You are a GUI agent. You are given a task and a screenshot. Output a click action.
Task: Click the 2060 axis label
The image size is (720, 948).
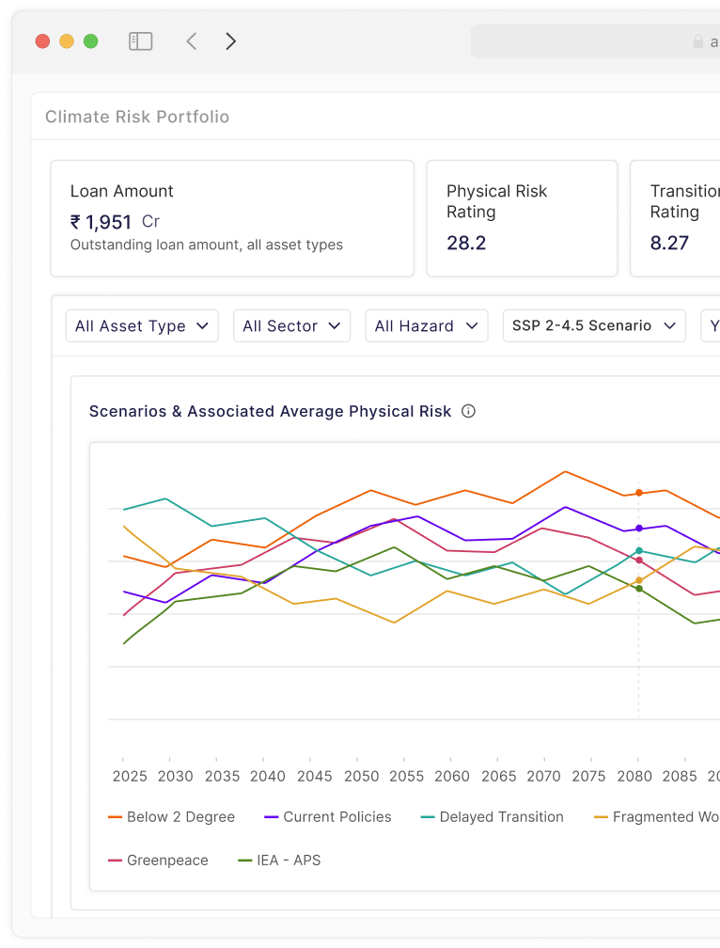tap(452, 776)
